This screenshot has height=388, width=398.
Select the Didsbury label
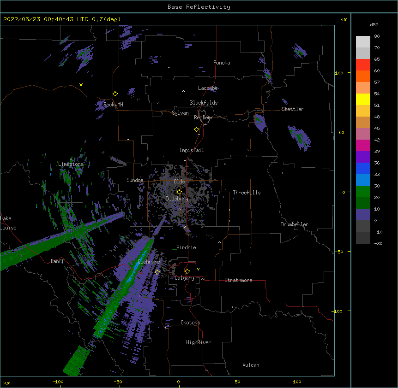tap(177, 199)
